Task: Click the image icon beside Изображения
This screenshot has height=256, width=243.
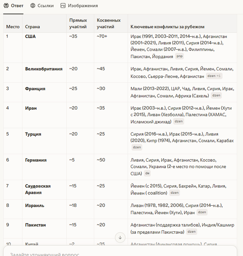Action: 63,6
